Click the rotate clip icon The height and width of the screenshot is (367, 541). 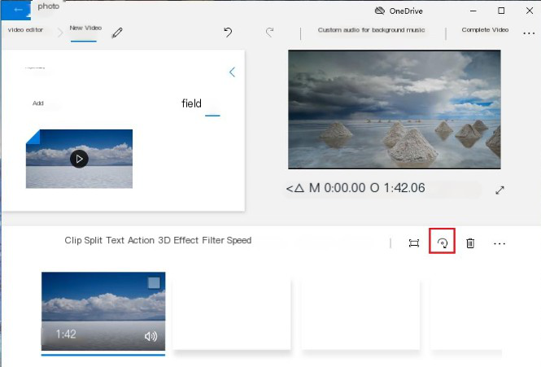point(442,242)
